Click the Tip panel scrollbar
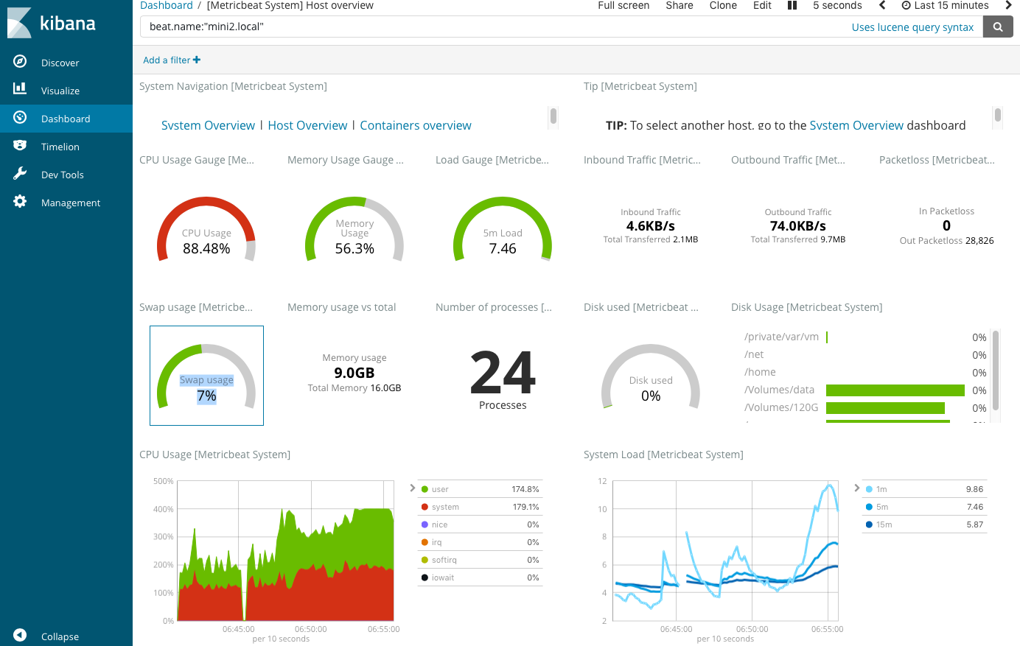Screen dimensions: 1020x646 pos(997,115)
